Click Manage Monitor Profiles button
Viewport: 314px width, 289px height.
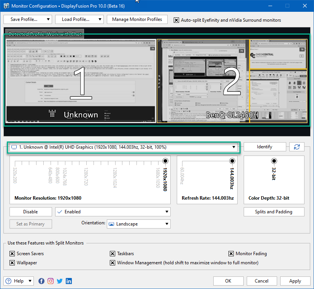click(137, 19)
